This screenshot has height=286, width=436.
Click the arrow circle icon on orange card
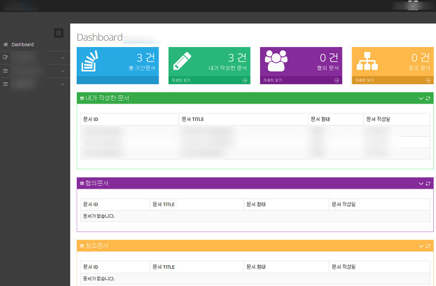click(428, 80)
